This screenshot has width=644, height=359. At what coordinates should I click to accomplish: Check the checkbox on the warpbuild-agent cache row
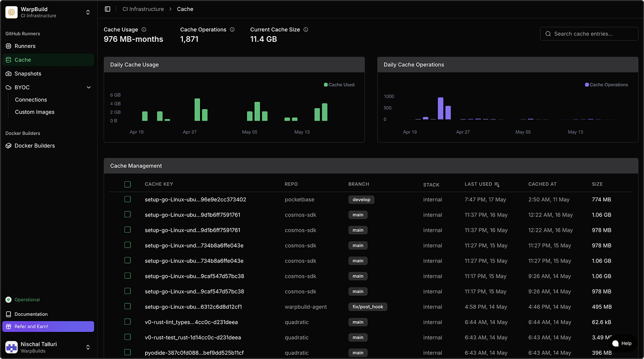click(x=127, y=306)
